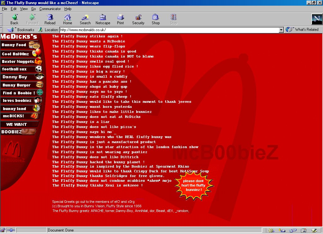Click the 'Document: Done' status text
The image size is (323, 234).
pyautogui.click(x=61, y=230)
